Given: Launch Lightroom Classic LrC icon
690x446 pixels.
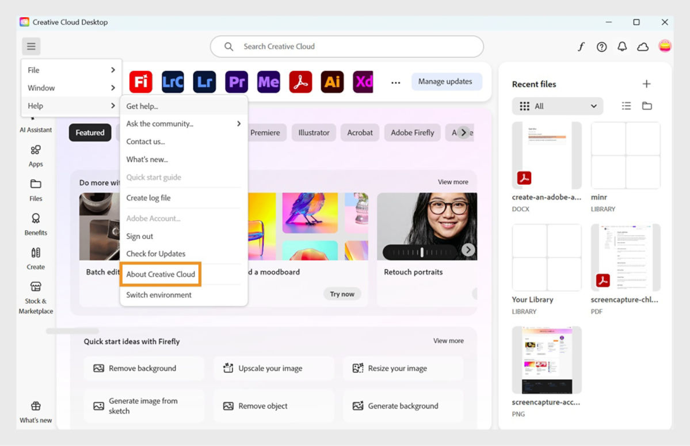Looking at the screenshot, I should (173, 82).
